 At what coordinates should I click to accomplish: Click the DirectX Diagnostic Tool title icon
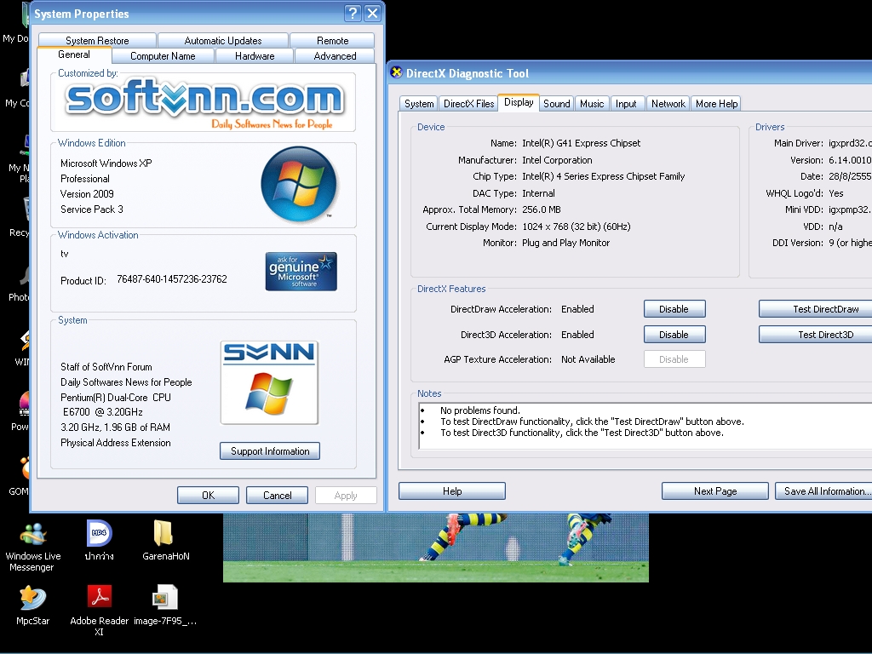click(397, 72)
